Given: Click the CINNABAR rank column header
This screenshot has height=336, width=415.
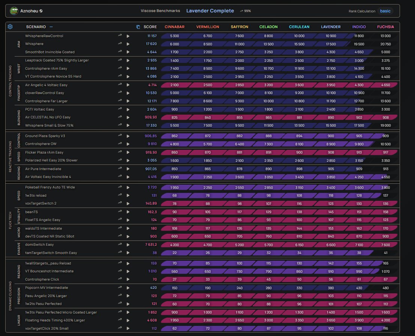Looking at the screenshot, I should click(x=174, y=27).
